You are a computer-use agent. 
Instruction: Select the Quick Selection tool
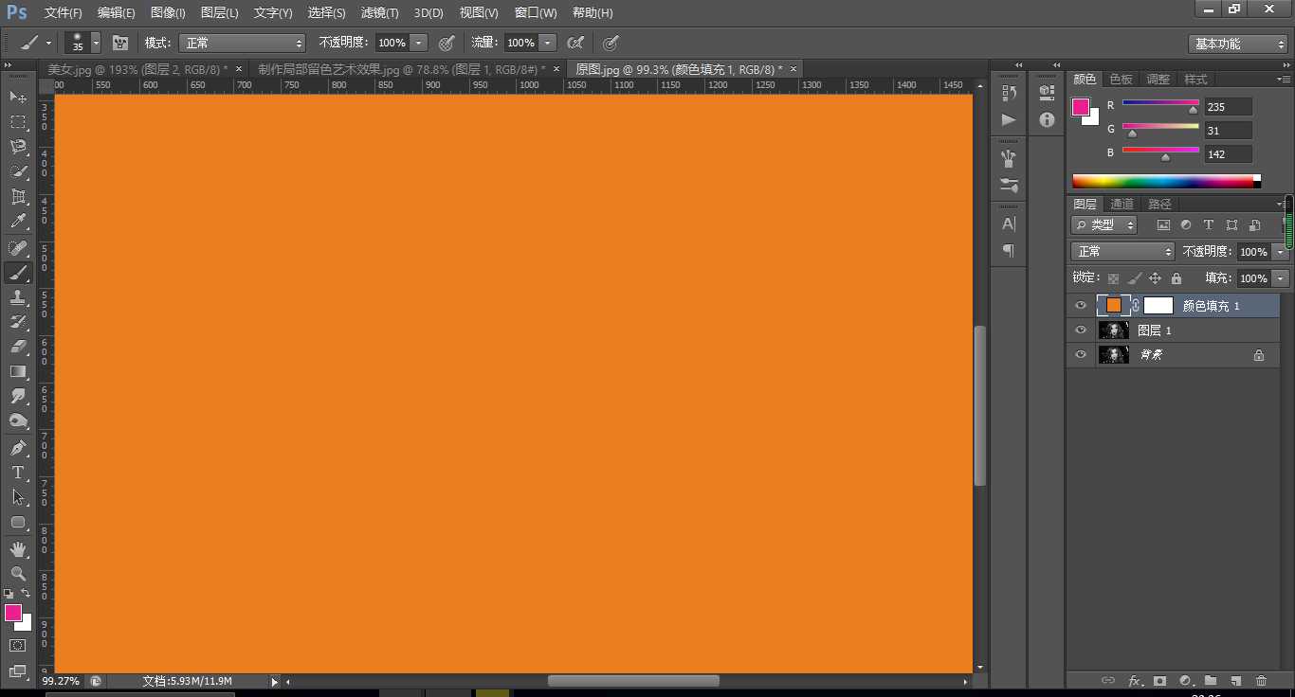pos(18,171)
